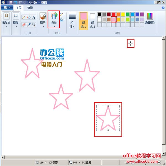Click the Select (图像) dashed rectangle icon

click(16, 16)
